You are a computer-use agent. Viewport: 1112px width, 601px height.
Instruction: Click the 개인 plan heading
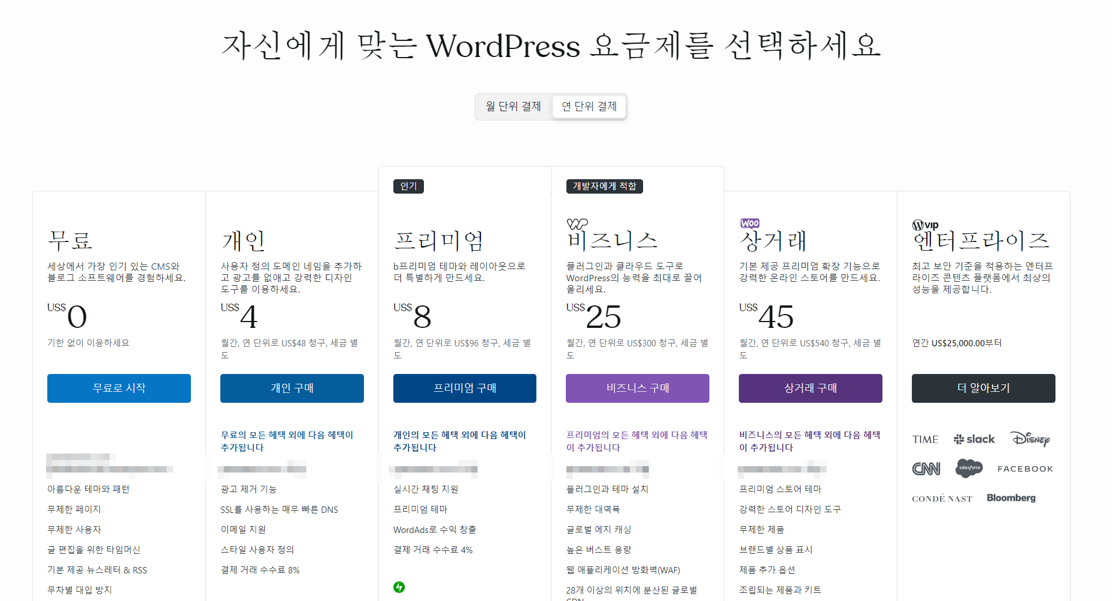[x=243, y=241]
